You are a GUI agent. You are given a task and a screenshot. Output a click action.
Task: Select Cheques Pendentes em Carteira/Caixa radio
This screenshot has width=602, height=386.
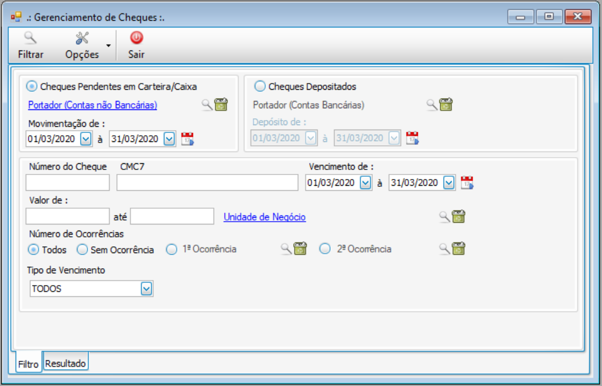click(x=31, y=86)
